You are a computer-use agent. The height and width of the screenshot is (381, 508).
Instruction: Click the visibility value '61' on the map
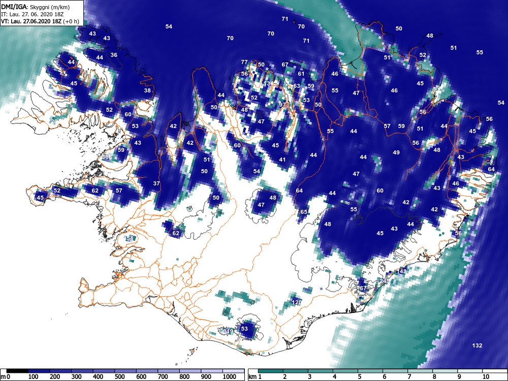(x=301, y=74)
